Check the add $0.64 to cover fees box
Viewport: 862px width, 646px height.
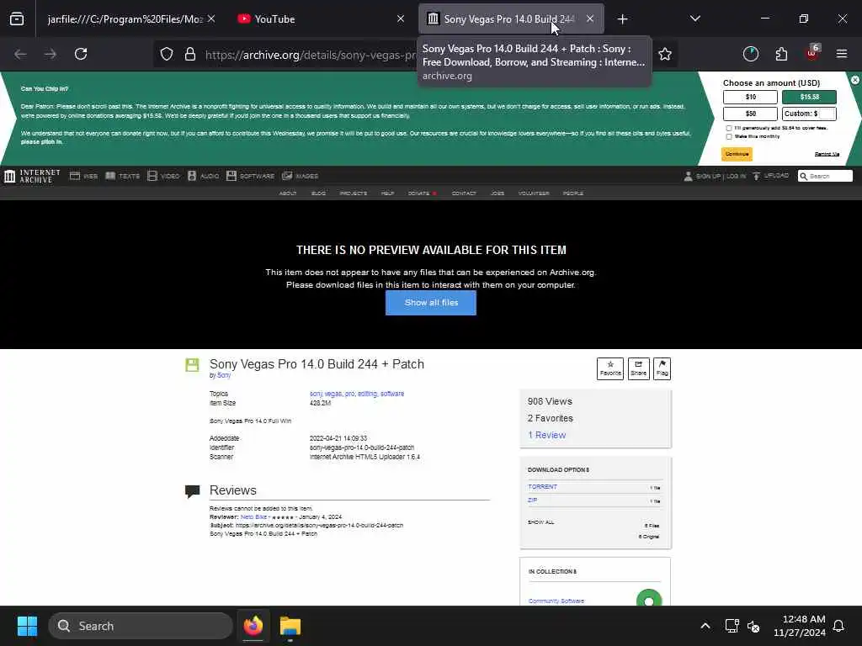coord(729,128)
